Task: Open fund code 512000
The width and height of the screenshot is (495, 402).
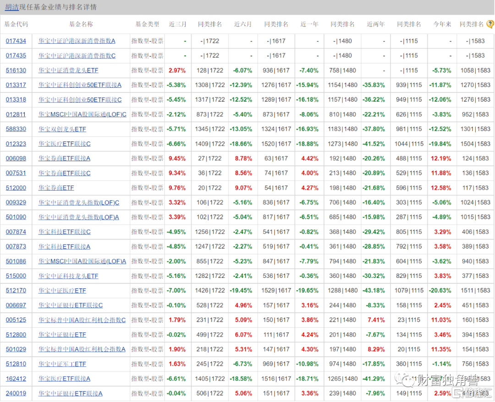Action: [16, 188]
